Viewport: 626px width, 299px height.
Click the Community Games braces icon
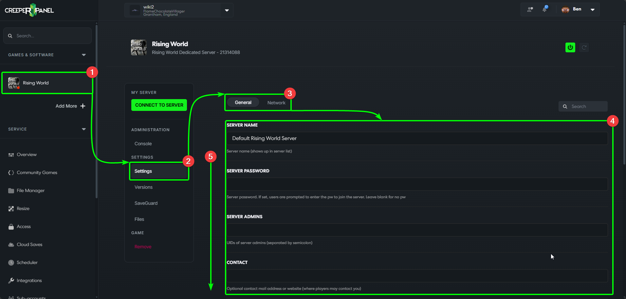click(x=11, y=173)
